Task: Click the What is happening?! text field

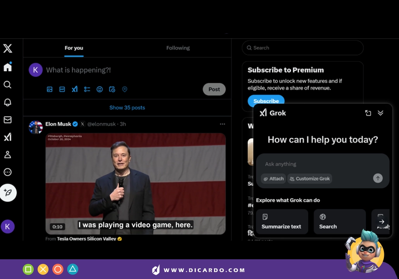Action: pos(78,70)
